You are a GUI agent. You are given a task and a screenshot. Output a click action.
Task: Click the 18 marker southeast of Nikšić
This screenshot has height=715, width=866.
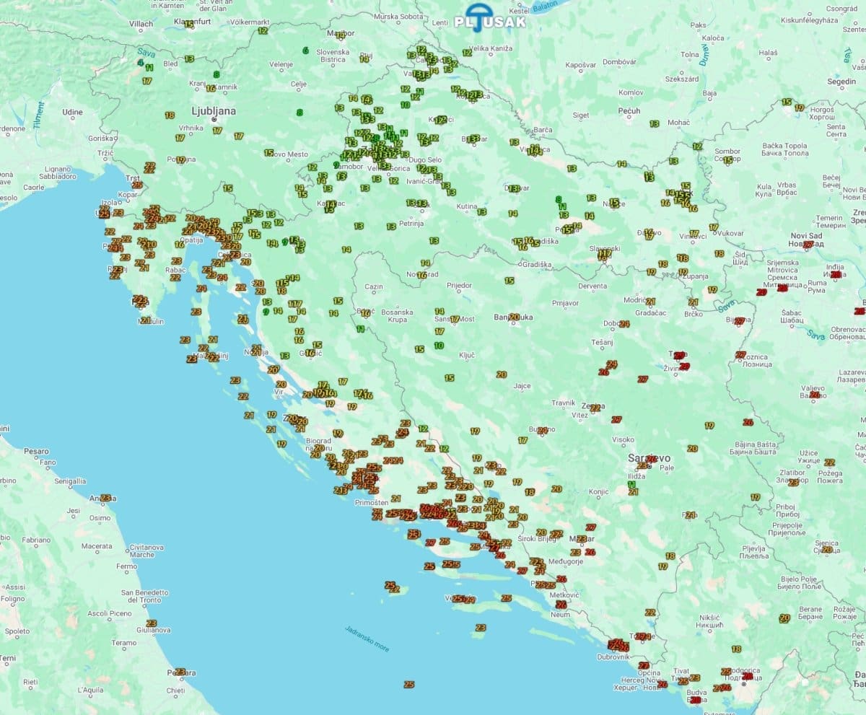[736, 649]
